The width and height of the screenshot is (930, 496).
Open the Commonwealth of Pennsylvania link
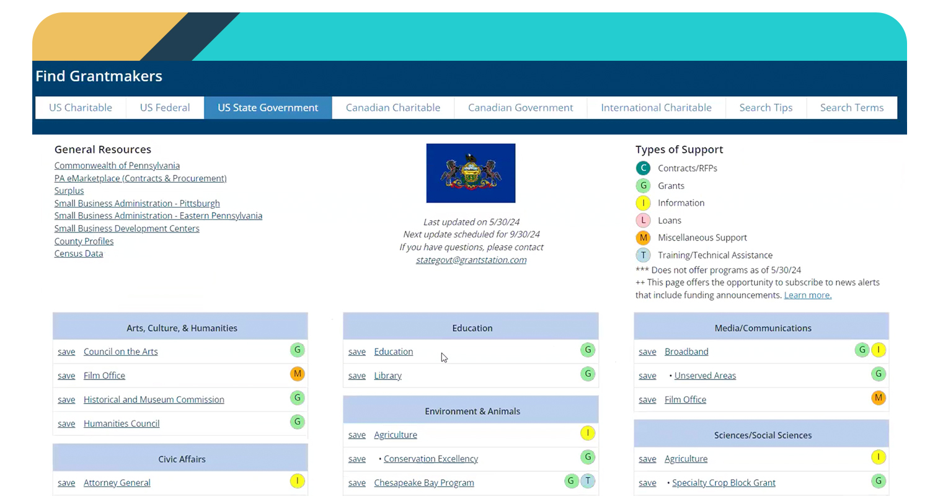click(117, 166)
